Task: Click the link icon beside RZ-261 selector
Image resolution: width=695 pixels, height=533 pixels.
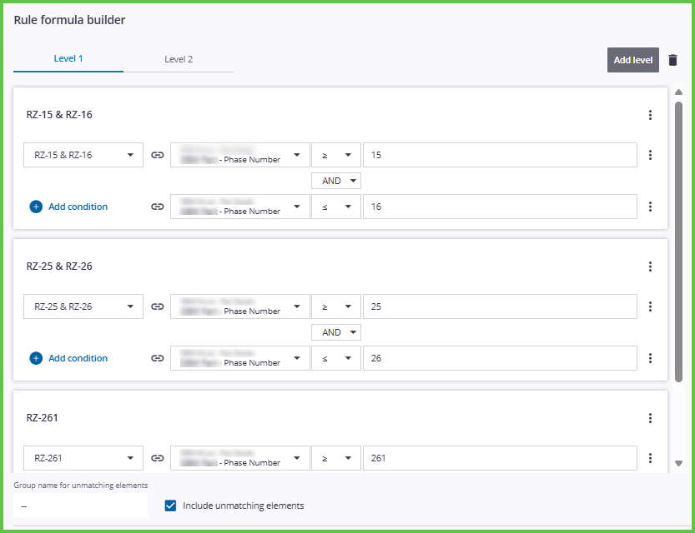Action: click(x=158, y=458)
